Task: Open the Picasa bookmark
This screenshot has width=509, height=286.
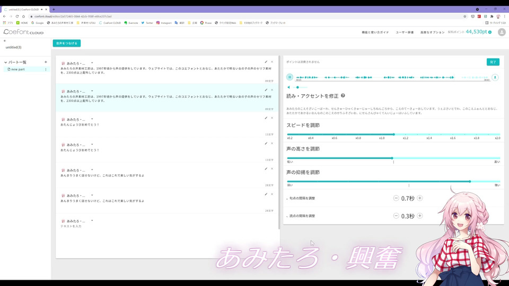Action: (206, 23)
